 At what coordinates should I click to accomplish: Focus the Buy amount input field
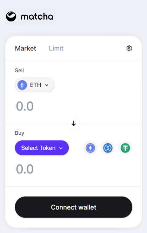74,169
